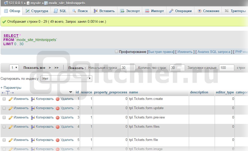The image size is (248, 151).
Task: Click edit pencil icon for tpl.Tickets.form.update
Action: click(11, 108)
